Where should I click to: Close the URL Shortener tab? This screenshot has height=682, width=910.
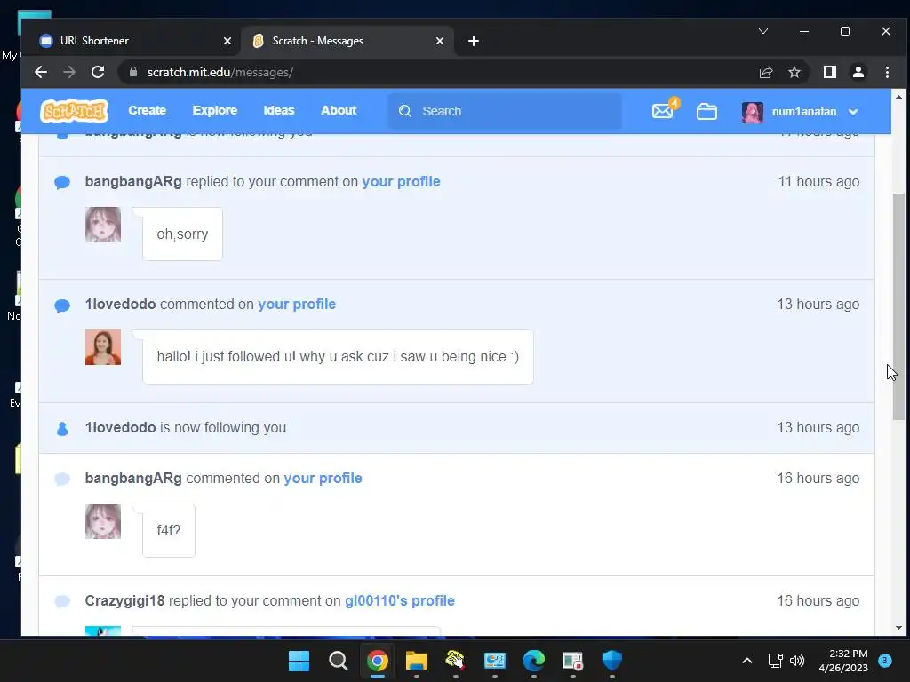click(227, 41)
